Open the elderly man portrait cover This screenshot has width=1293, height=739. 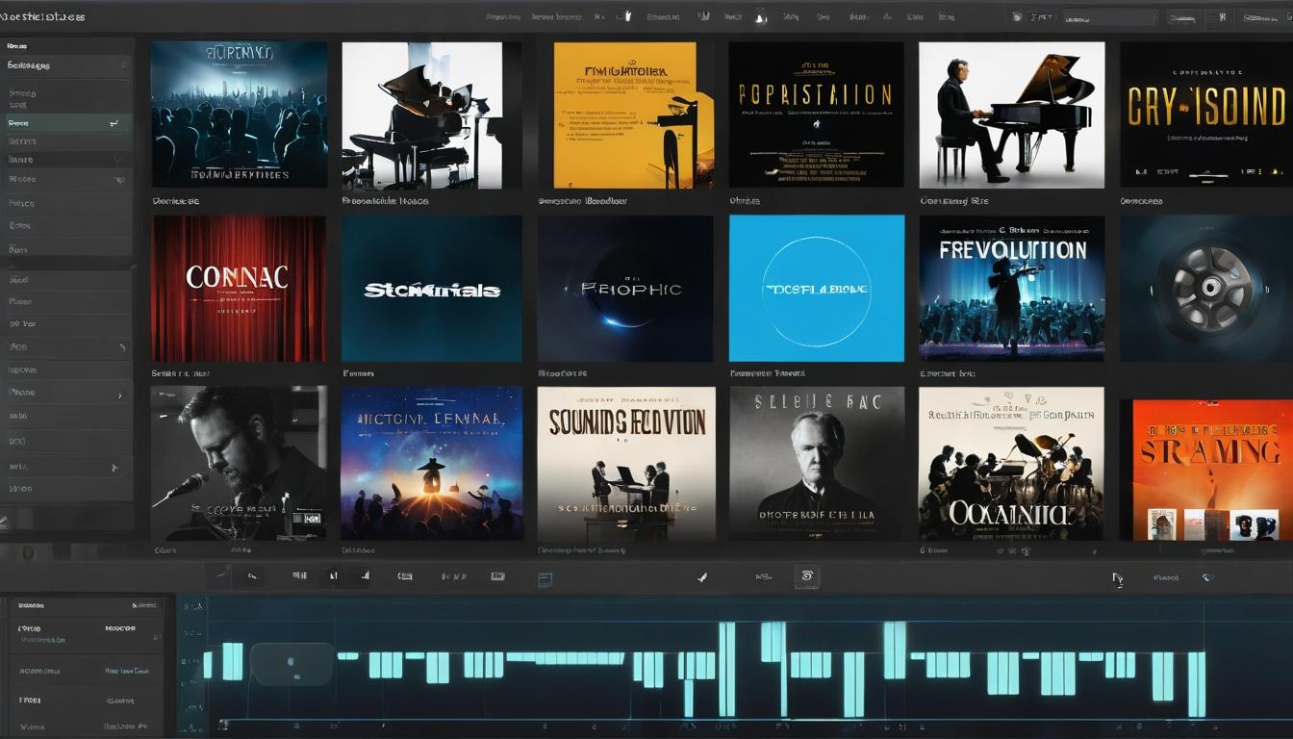(817, 464)
